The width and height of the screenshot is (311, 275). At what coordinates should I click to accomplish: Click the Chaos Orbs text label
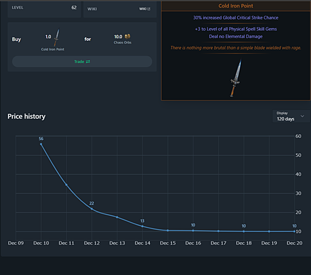[x=123, y=42]
